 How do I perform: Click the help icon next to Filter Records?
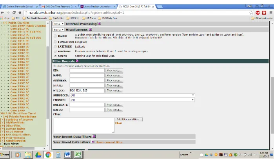tap(77, 61)
